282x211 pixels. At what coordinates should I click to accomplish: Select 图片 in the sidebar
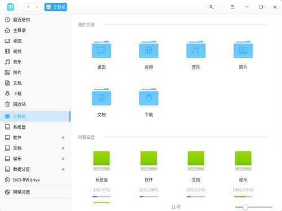coord(35,73)
